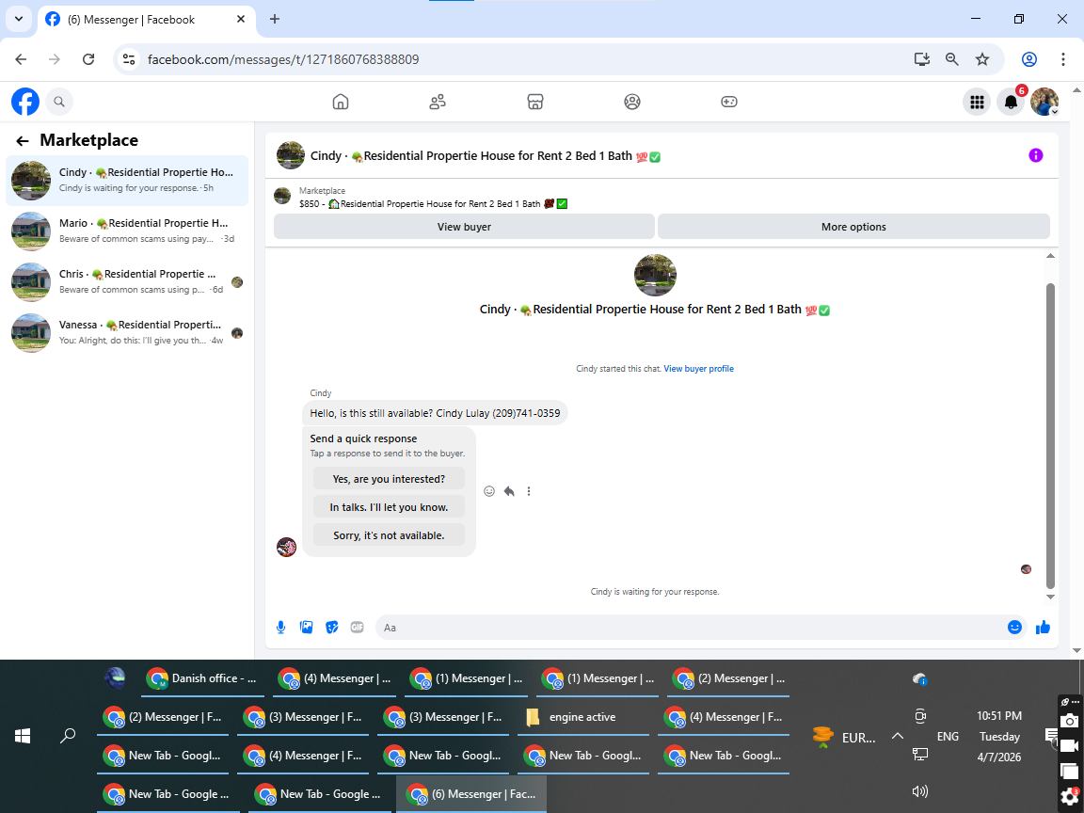Click the ENG language indicator
This screenshot has height=813, width=1084.
[948, 737]
